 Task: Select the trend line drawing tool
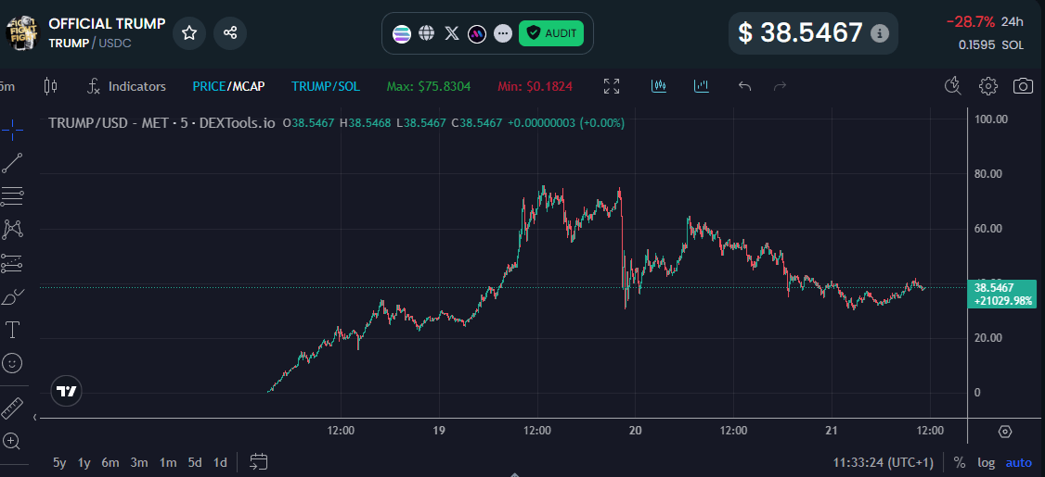[x=13, y=163]
